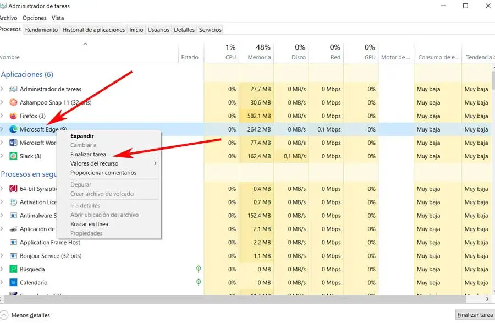
Task: Sort by the Estado column header
Action: pos(191,52)
